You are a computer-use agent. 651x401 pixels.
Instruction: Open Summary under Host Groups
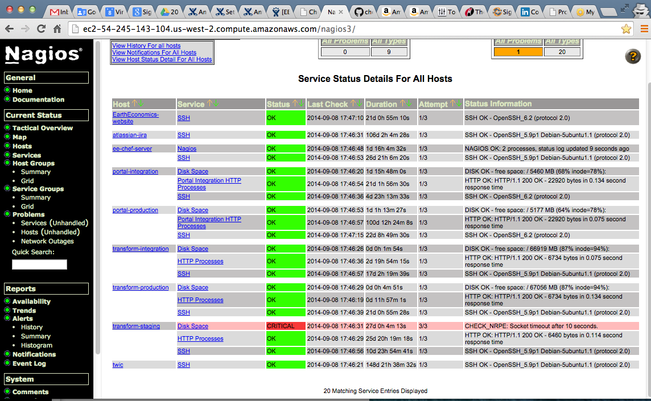pyautogui.click(x=36, y=172)
